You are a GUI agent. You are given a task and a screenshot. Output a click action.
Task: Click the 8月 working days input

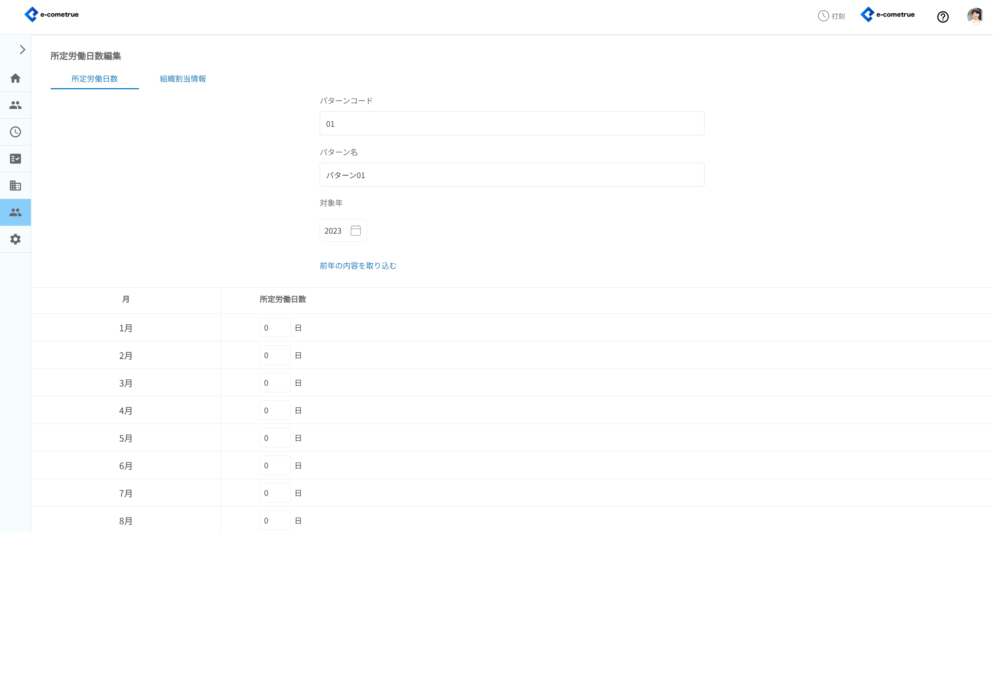click(x=275, y=521)
